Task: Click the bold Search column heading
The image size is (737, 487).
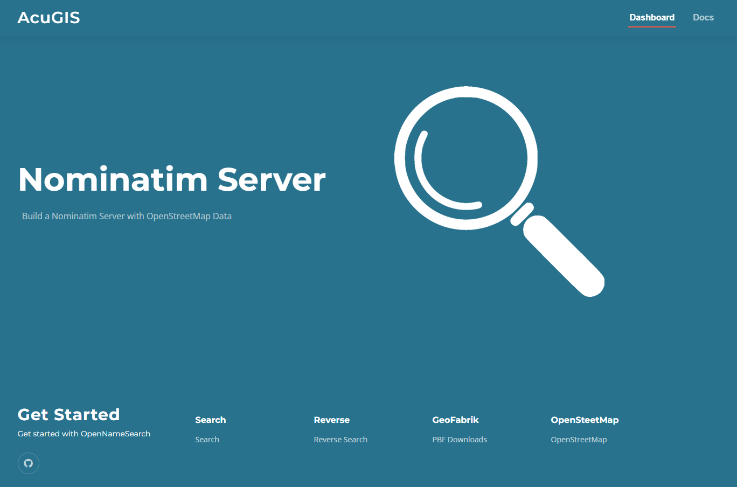Action: (x=211, y=420)
